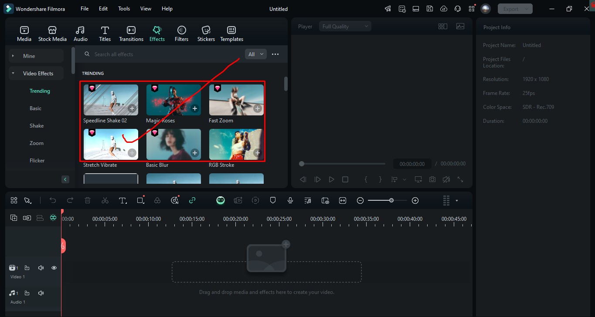Click the microphone voiceover record icon
This screenshot has height=317, width=595.
(290, 200)
